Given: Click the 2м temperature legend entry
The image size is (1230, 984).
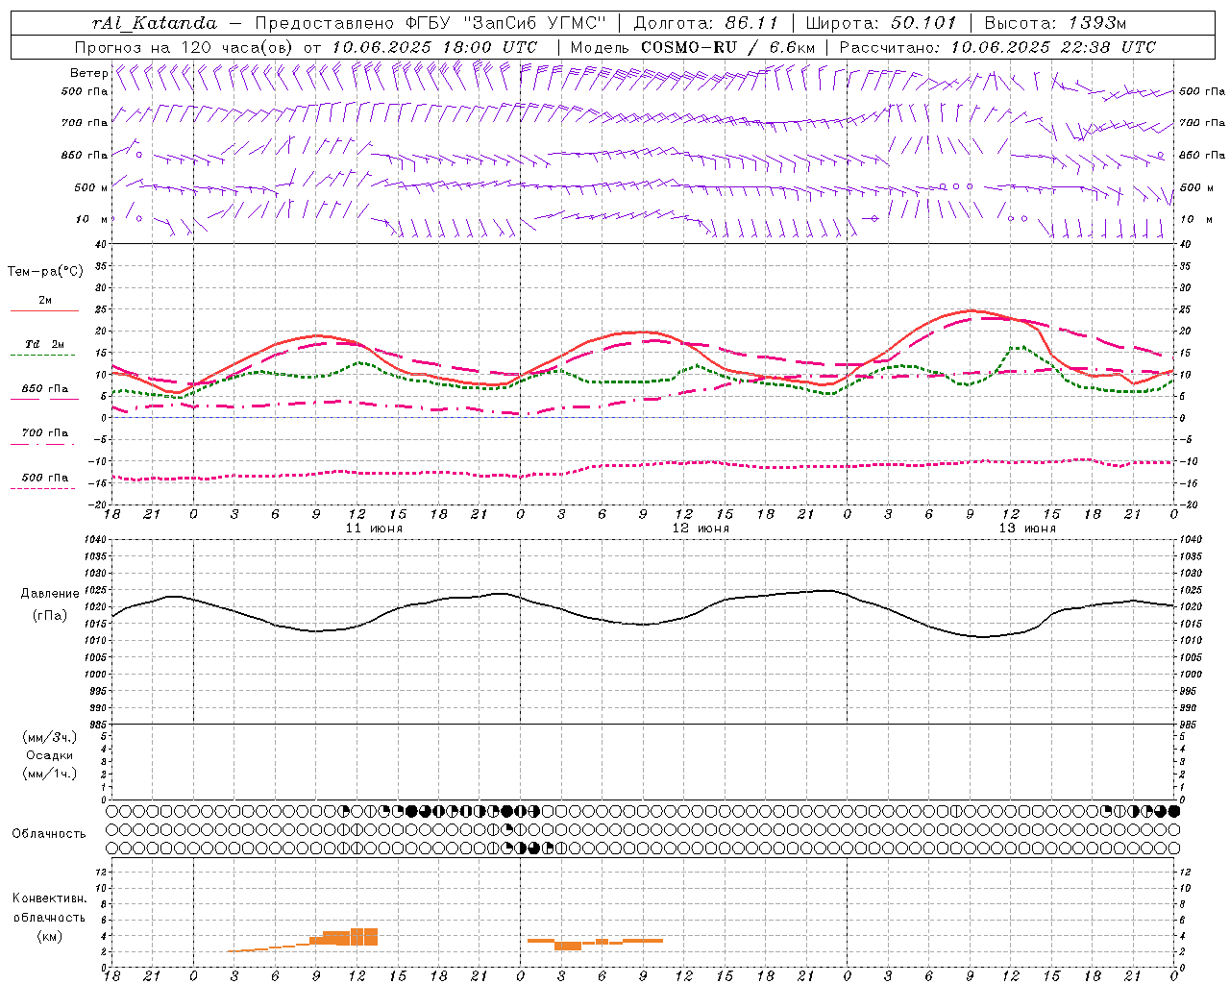Looking at the screenshot, I should tap(45, 301).
